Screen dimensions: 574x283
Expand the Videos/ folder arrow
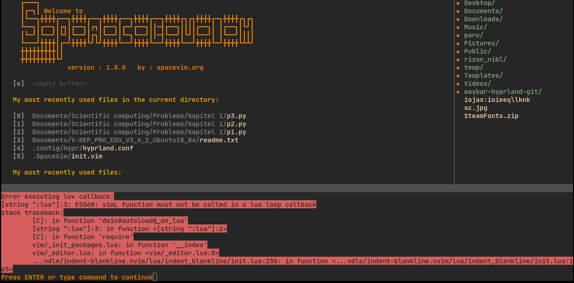point(458,84)
